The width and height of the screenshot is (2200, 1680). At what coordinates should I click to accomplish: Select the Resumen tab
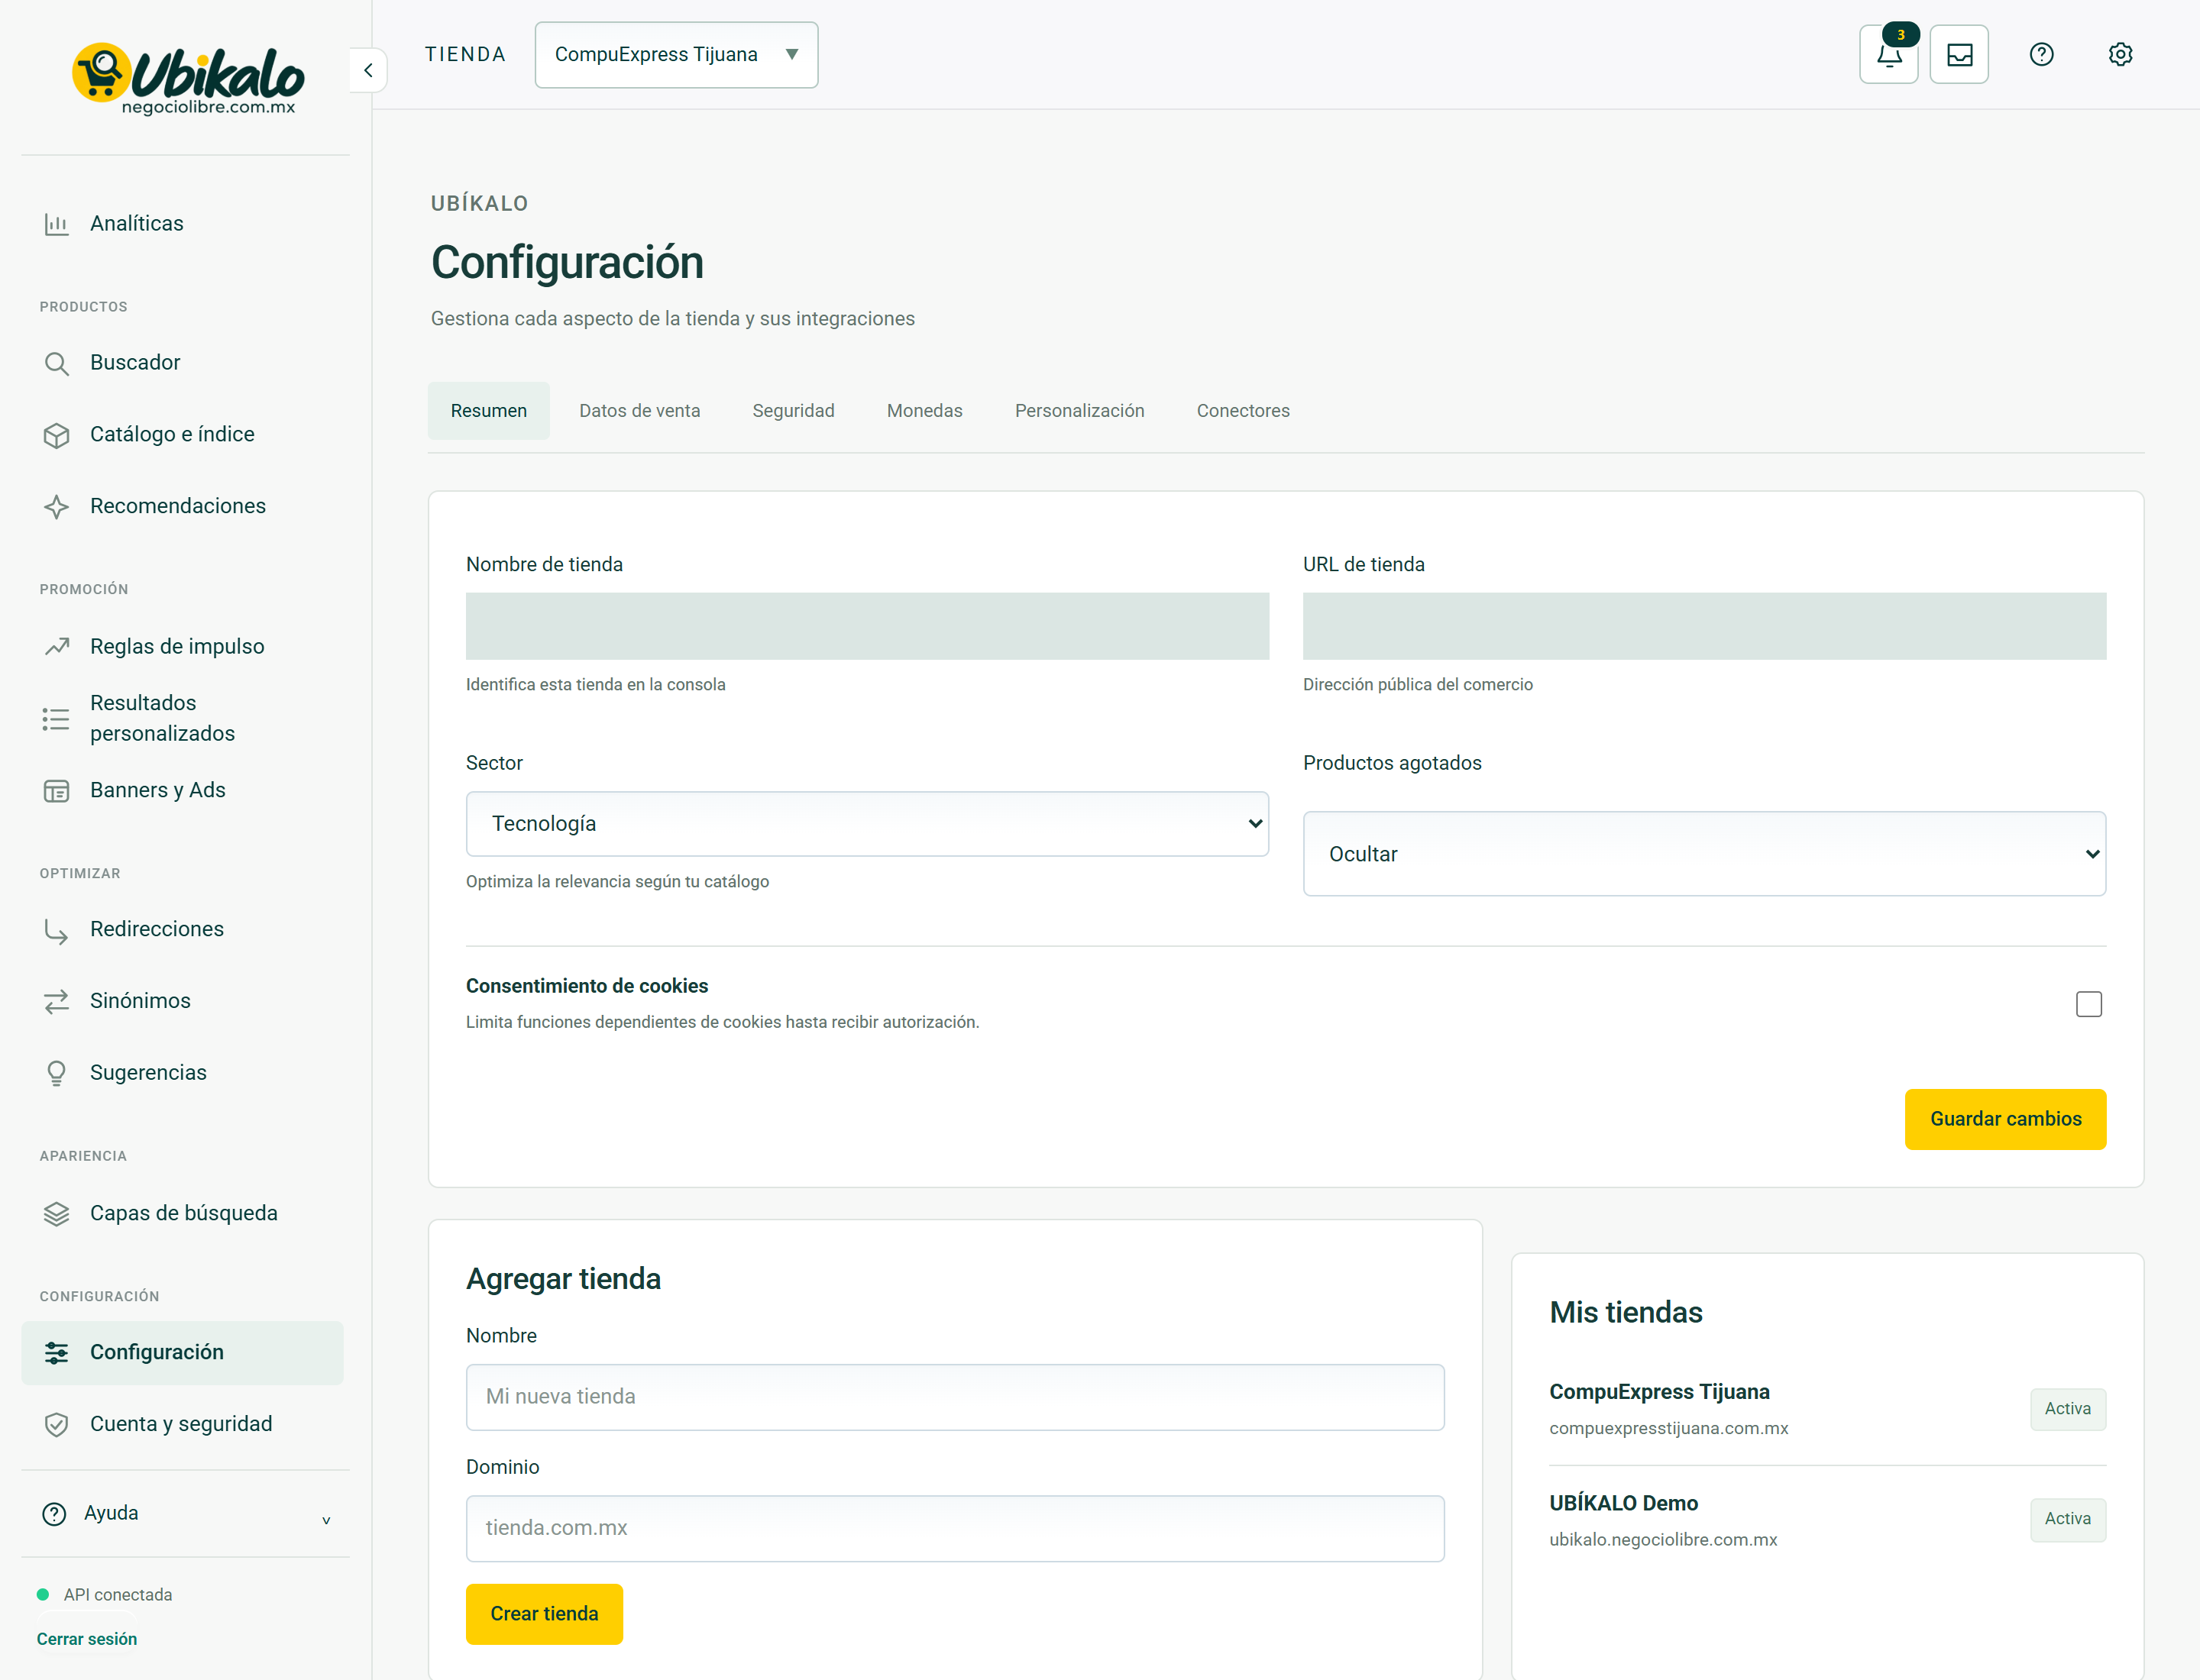pyautogui.click(x=488, y=411)
